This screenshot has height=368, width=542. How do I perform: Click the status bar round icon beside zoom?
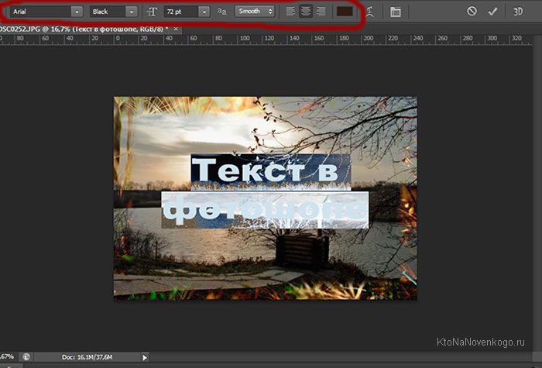click(26, 356)
